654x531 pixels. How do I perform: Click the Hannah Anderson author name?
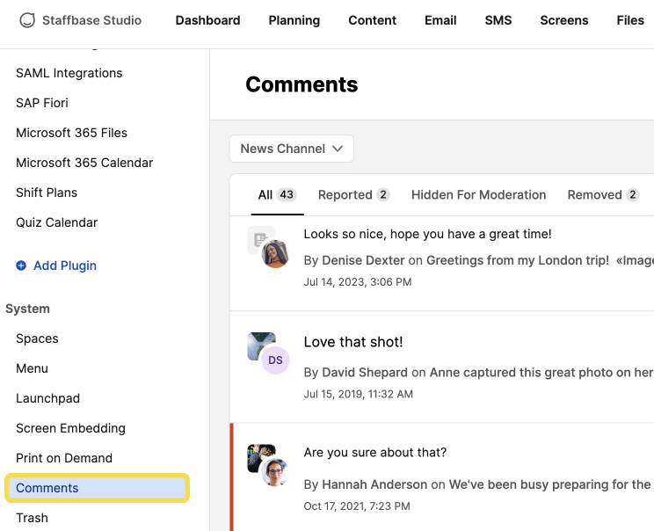click(374, 484)
